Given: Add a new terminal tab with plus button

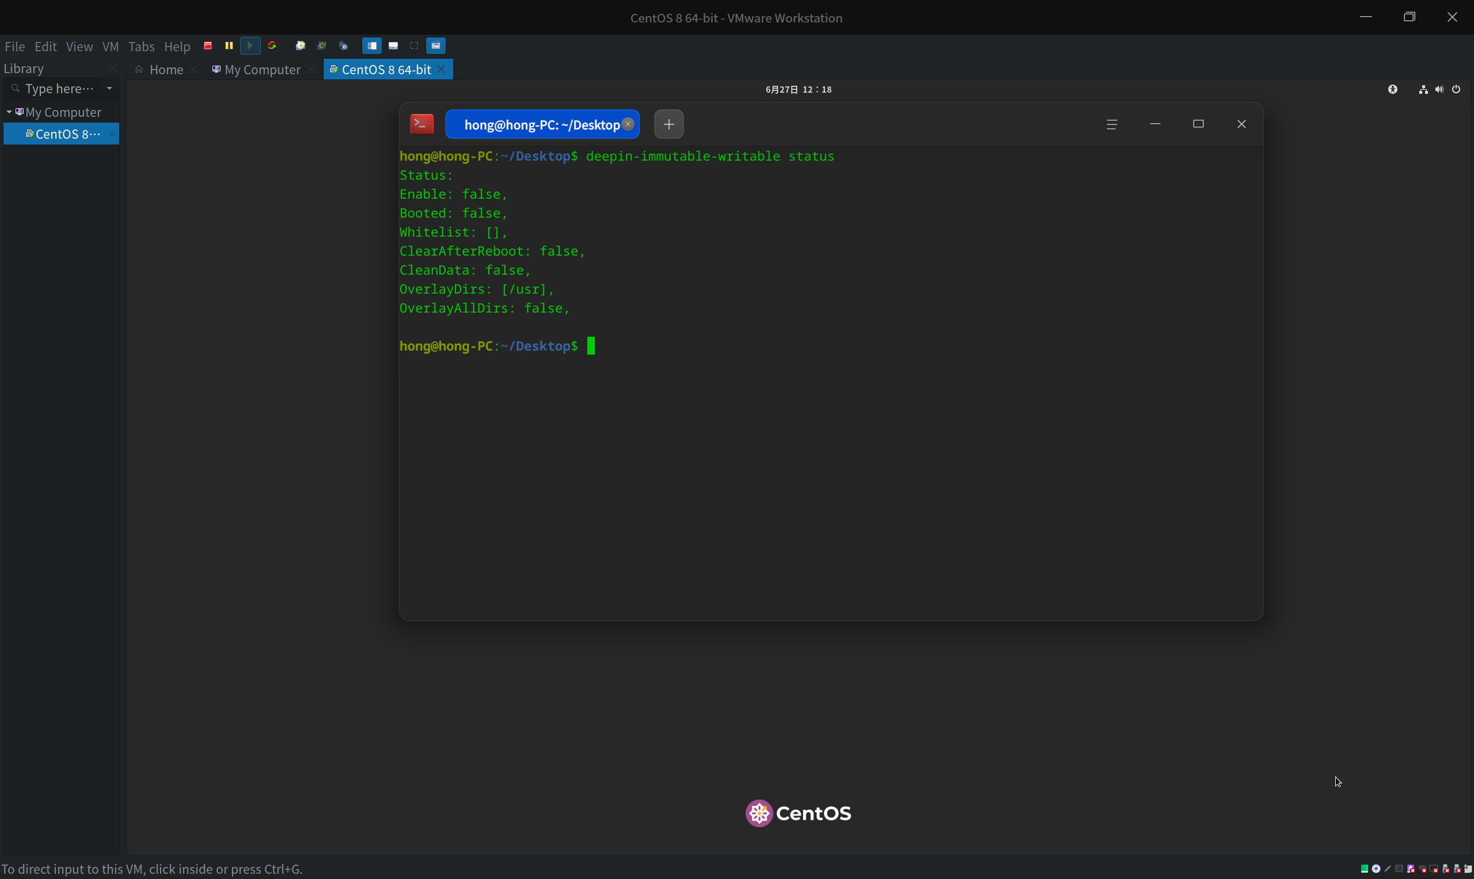Looking at the screenshot, I should coord(668,124).
